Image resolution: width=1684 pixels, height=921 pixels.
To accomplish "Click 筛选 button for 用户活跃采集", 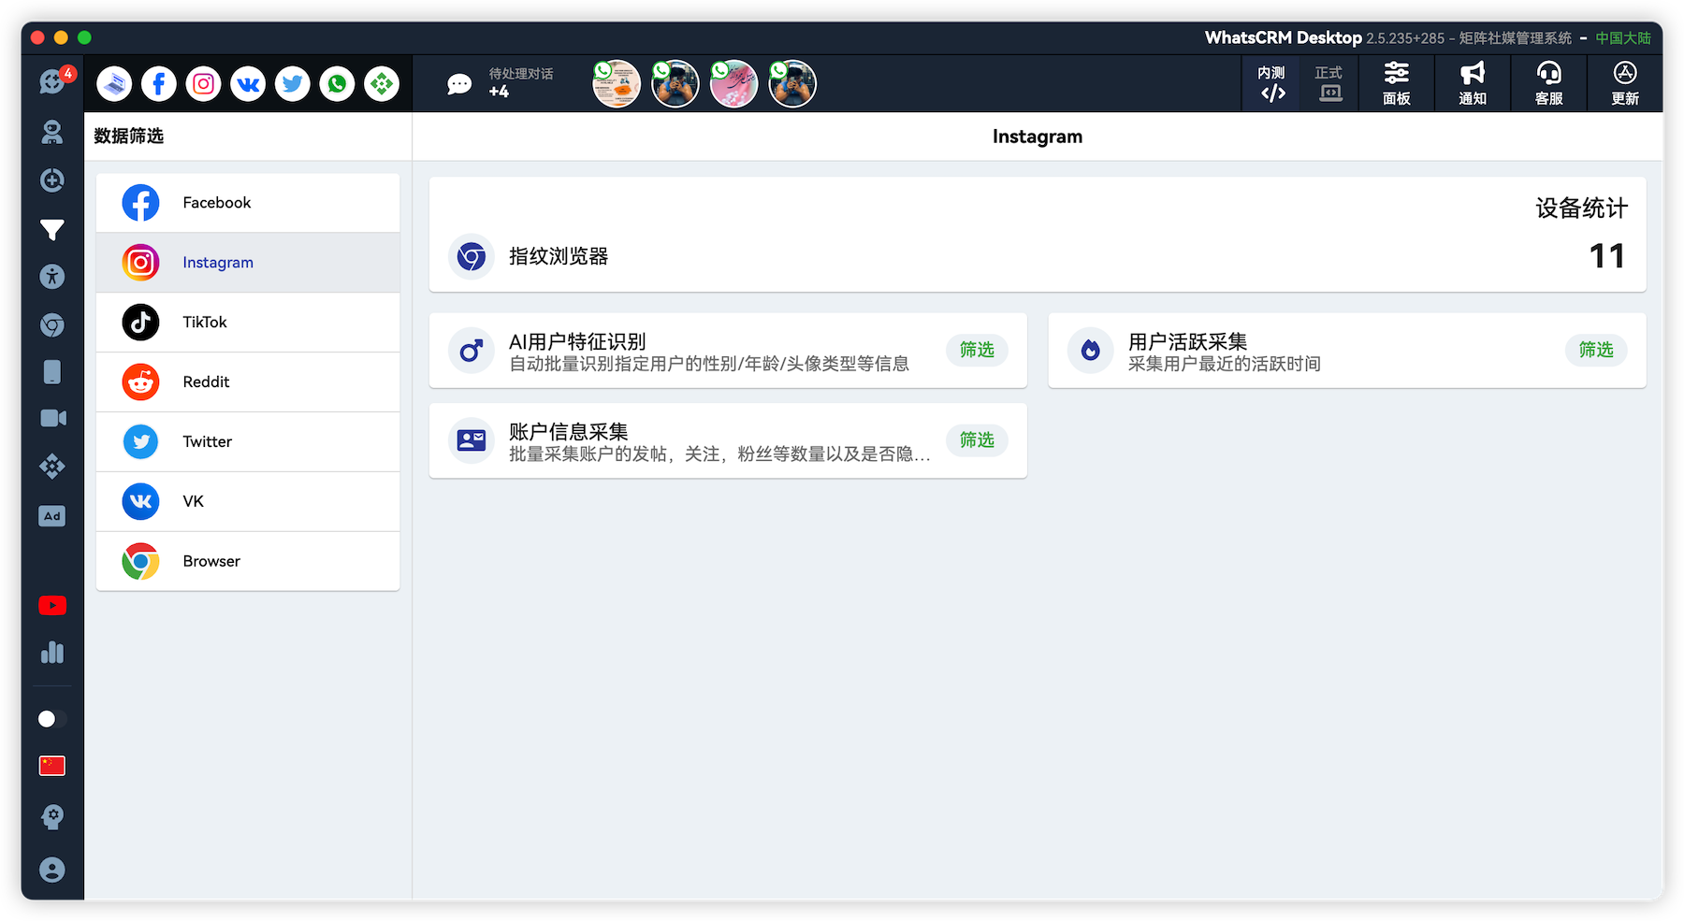I will click(x=1596, y=350).
